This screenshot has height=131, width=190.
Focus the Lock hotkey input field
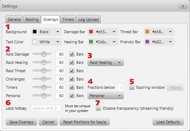(46, 108)
